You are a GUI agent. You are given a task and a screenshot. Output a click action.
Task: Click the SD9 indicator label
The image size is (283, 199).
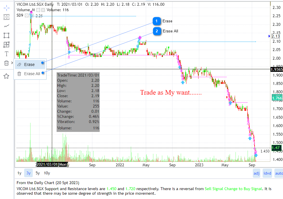[20, 15]
